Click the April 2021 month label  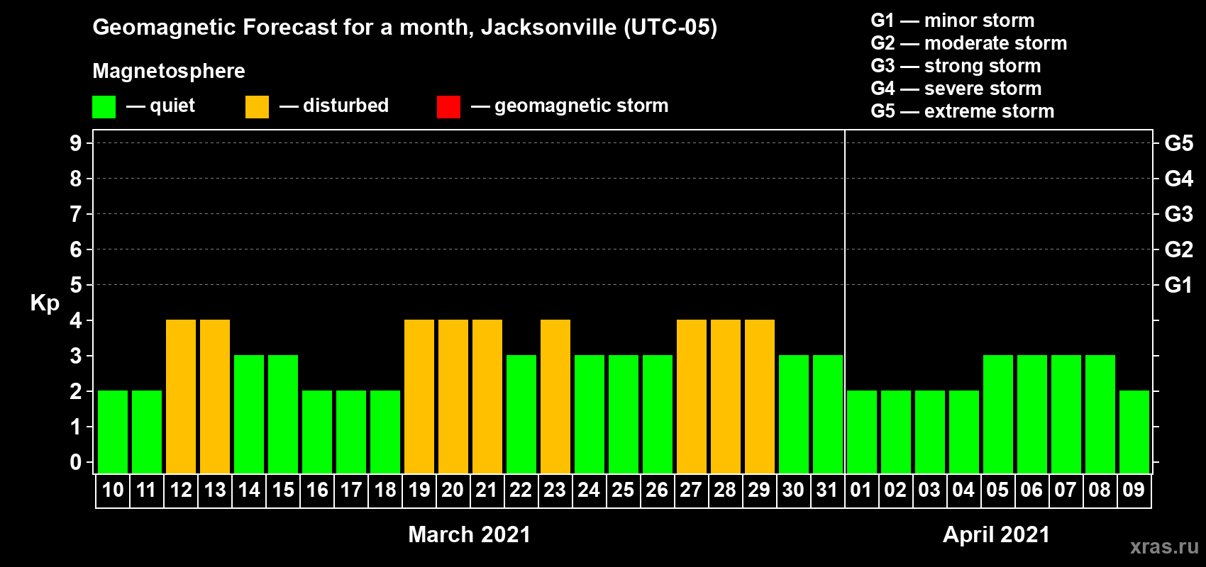pyautogui.click(x=997, y=534)
